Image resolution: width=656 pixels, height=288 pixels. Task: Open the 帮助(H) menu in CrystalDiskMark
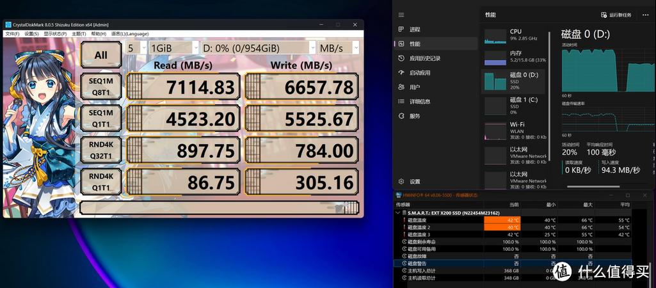(99, 34)
